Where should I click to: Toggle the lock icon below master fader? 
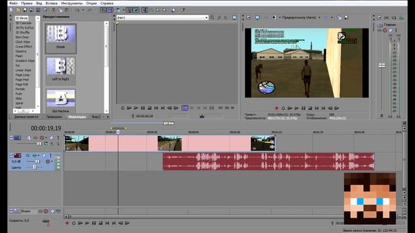click(x=381, y=116)
